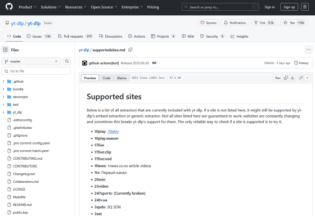
Task: Open Notifications for this repository
Action: [235, 22]
